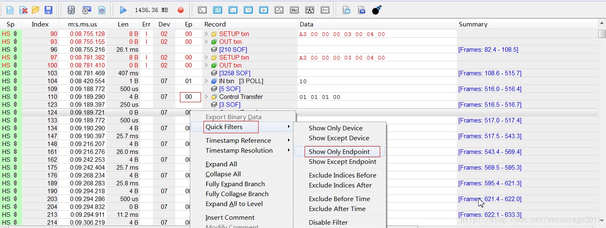Click the Data column header
Viewport: 606px width, 228px height.
377,24
